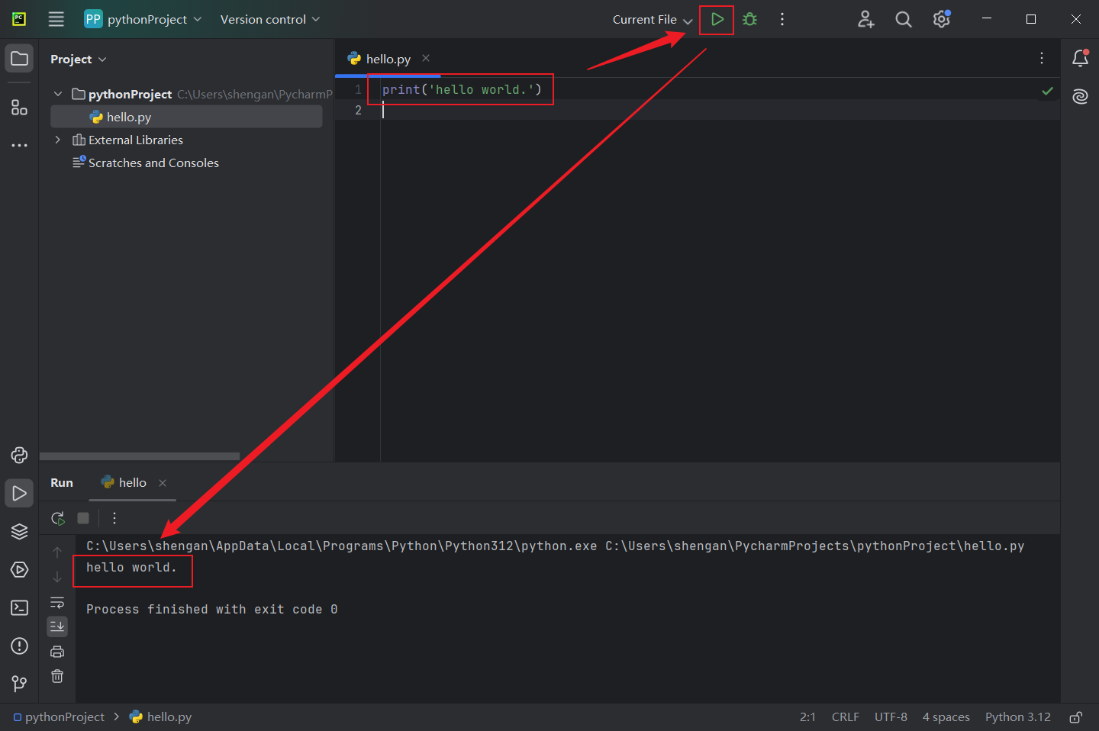Toggle soft-wrap in Run console
The image size is (1099, 731).
tap(57, 603)
